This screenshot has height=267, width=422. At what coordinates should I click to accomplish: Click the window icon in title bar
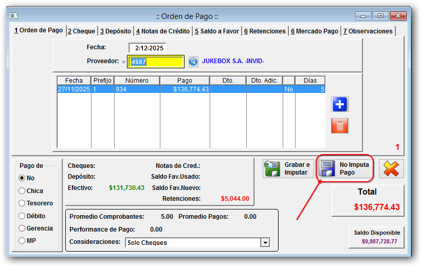[14, 16]
